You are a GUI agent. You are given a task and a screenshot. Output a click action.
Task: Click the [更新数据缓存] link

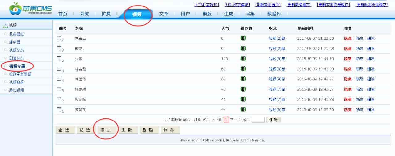point(299,5)
